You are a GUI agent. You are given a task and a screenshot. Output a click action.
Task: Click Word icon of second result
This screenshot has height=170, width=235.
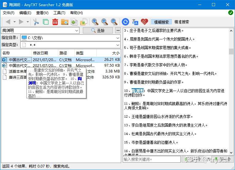[5, 65]
